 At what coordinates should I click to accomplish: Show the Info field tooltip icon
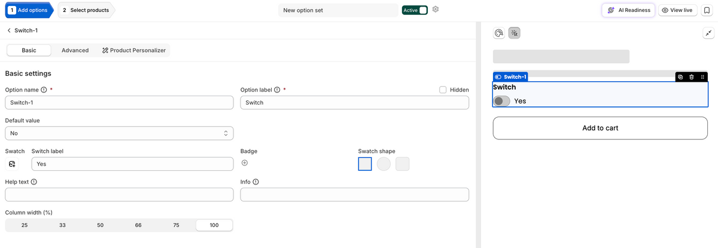click(256, 182)
